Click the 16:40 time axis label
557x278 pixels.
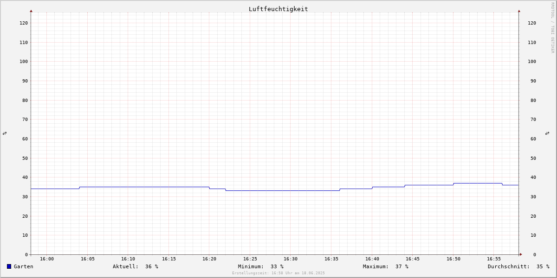pos(372,259)
